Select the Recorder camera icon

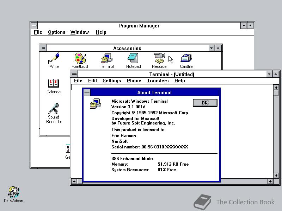(160, 60)
